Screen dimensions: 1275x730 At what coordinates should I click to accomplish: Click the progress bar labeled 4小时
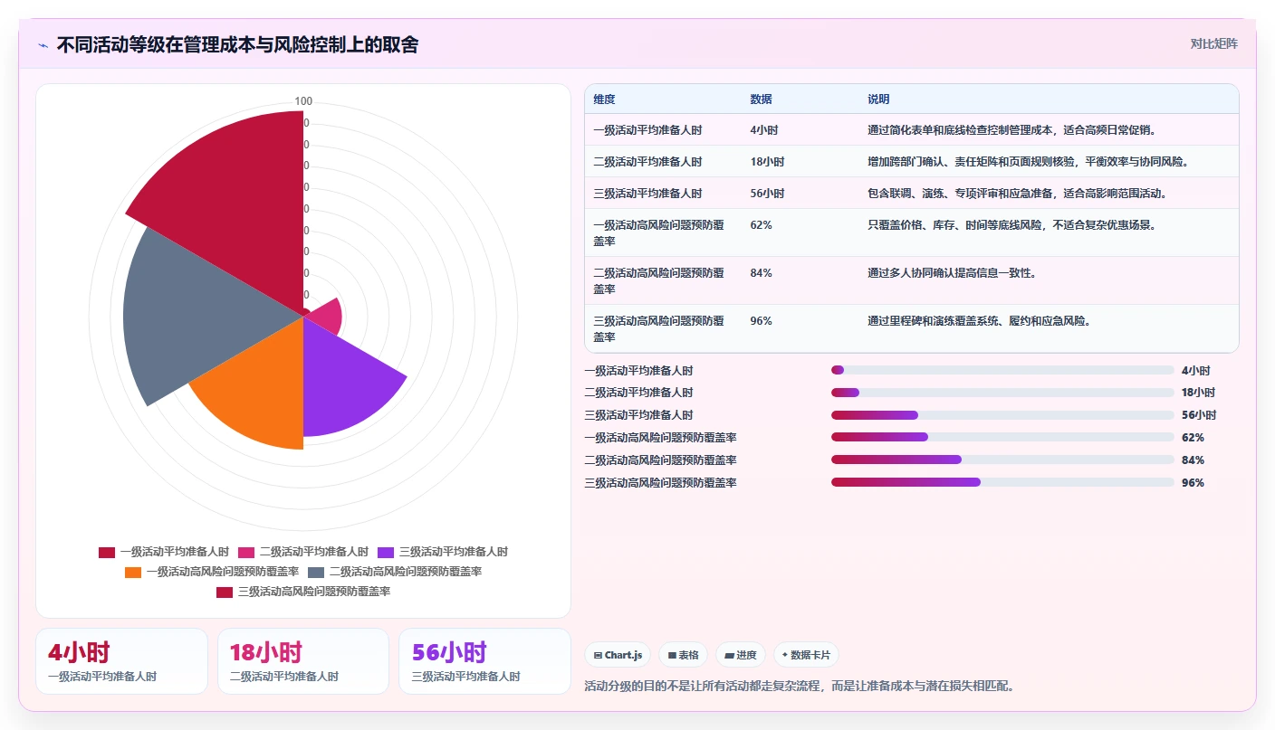coord(1002,370)
